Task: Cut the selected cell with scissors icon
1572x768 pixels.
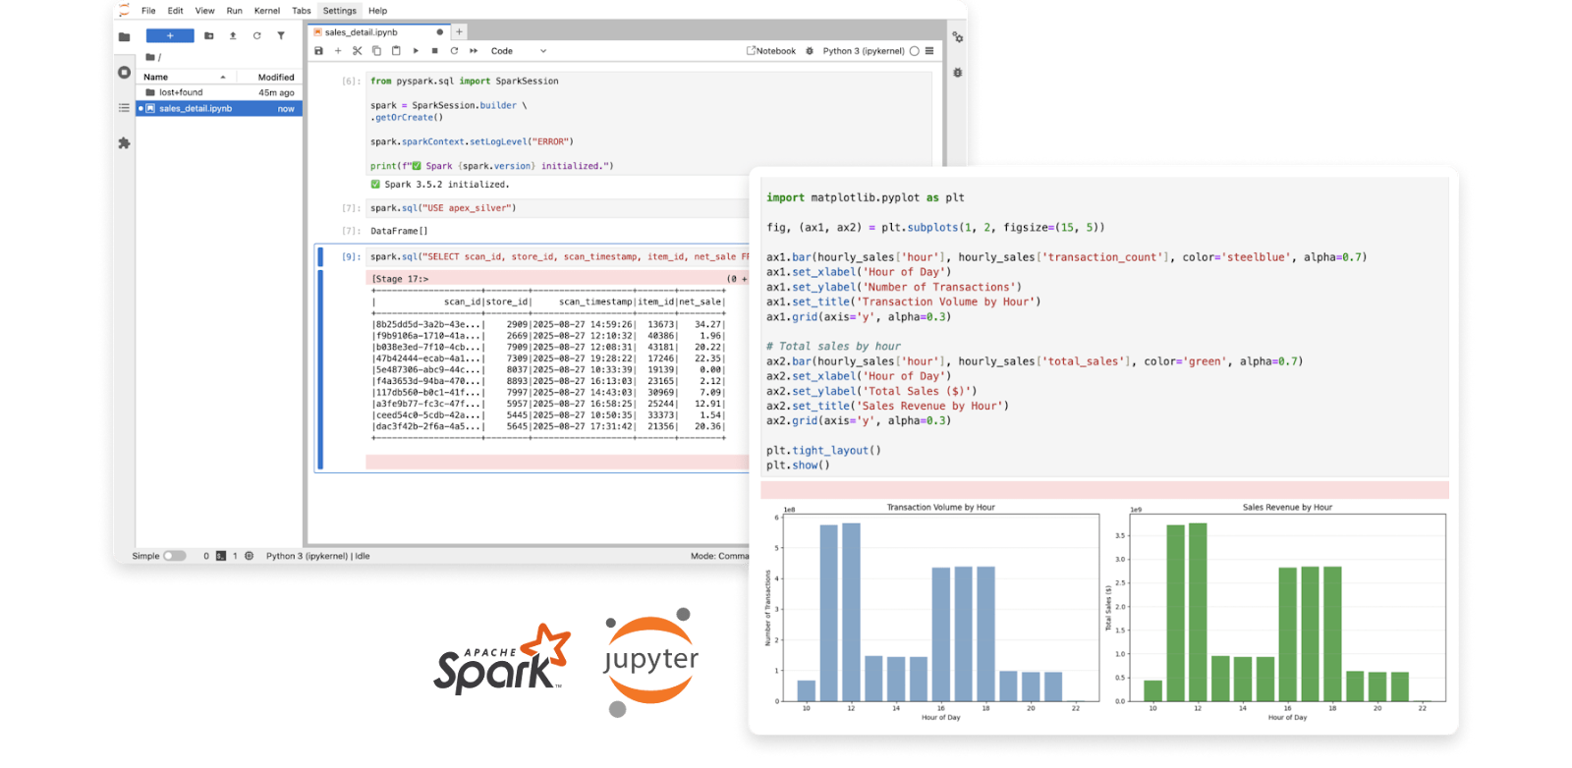Action: click(x=358, y=51)
